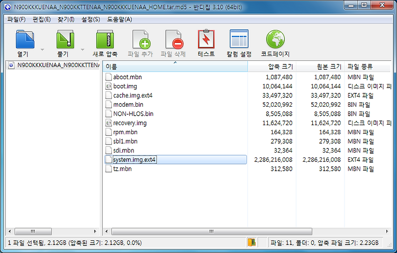397x253 pixels.
Task: Click tree panel scrollbar left arrow
Action: pos(10,231)
